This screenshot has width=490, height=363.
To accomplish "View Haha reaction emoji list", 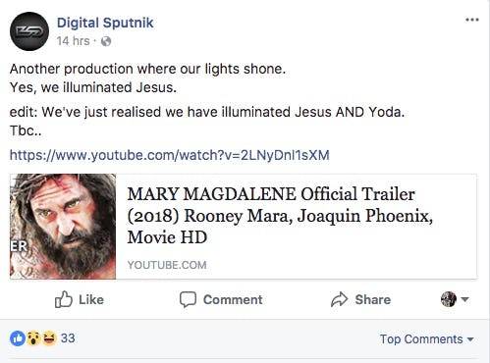I will (x=49, y=338).
